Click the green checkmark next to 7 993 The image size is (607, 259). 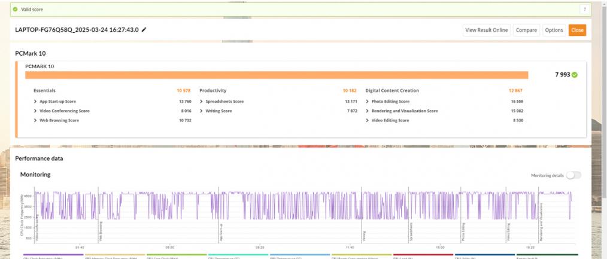click(575, 75)
